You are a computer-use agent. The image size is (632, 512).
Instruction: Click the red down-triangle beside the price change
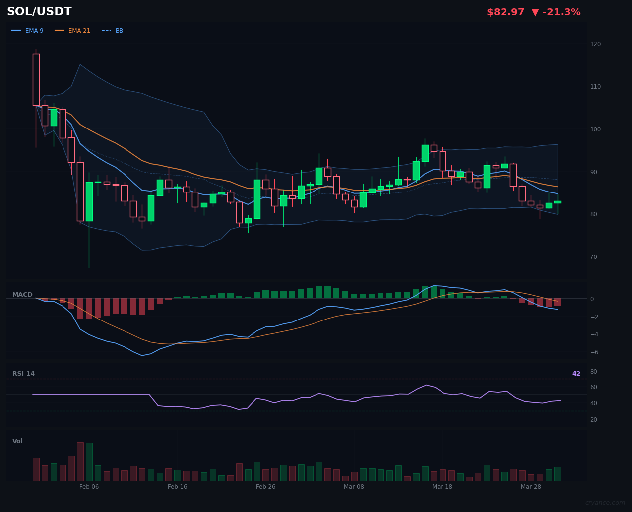pos(534,12)
